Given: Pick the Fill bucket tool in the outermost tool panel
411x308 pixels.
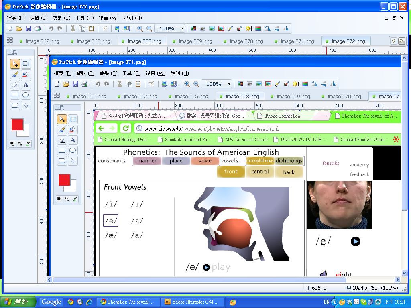Looking at the screenshot, I should tap(26, 74).
